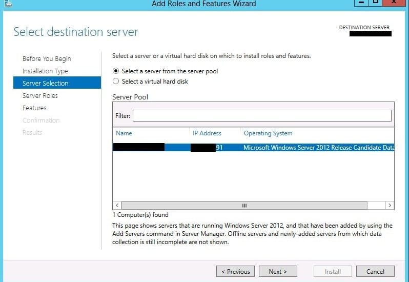Click the '1 Computer(s) found' text

(140, 215)
